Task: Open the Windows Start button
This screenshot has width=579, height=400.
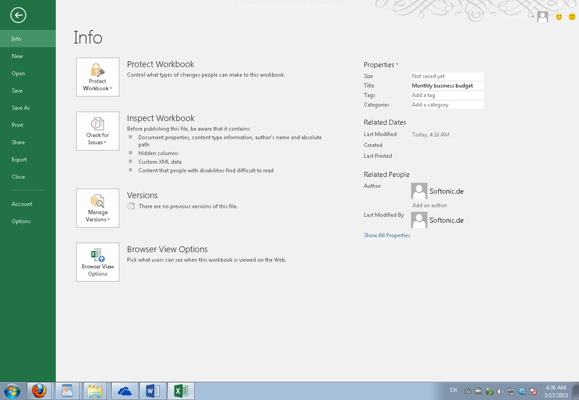Action: pyautogui.click(x=12, y=391)
